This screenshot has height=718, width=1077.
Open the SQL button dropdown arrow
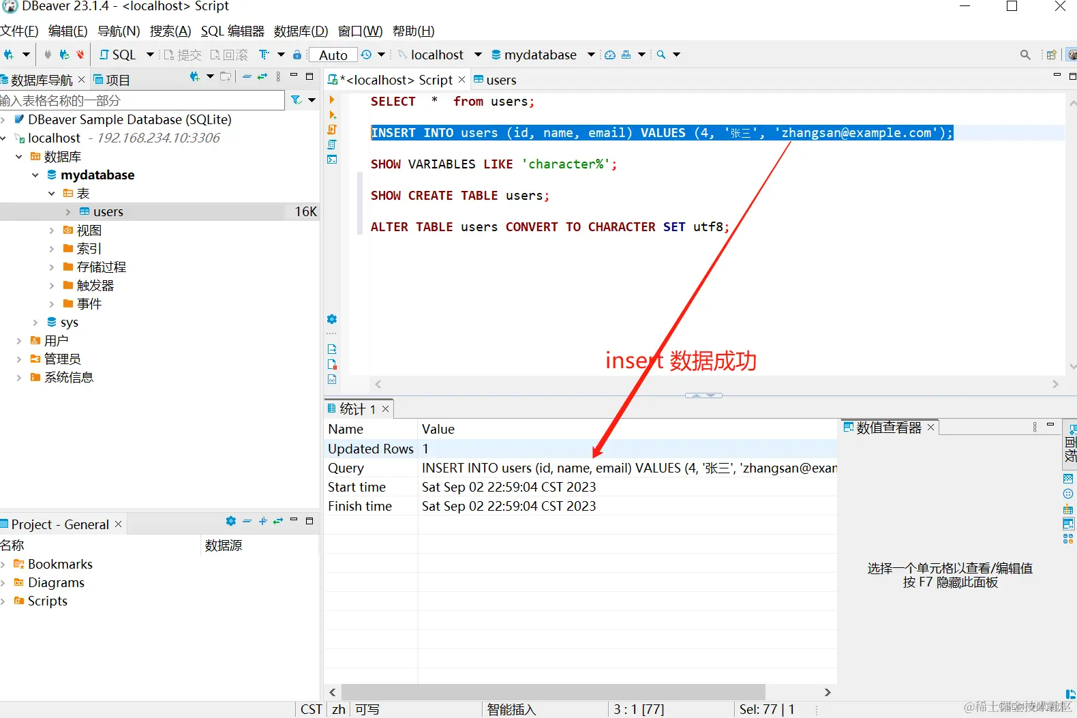click(150, 55)
